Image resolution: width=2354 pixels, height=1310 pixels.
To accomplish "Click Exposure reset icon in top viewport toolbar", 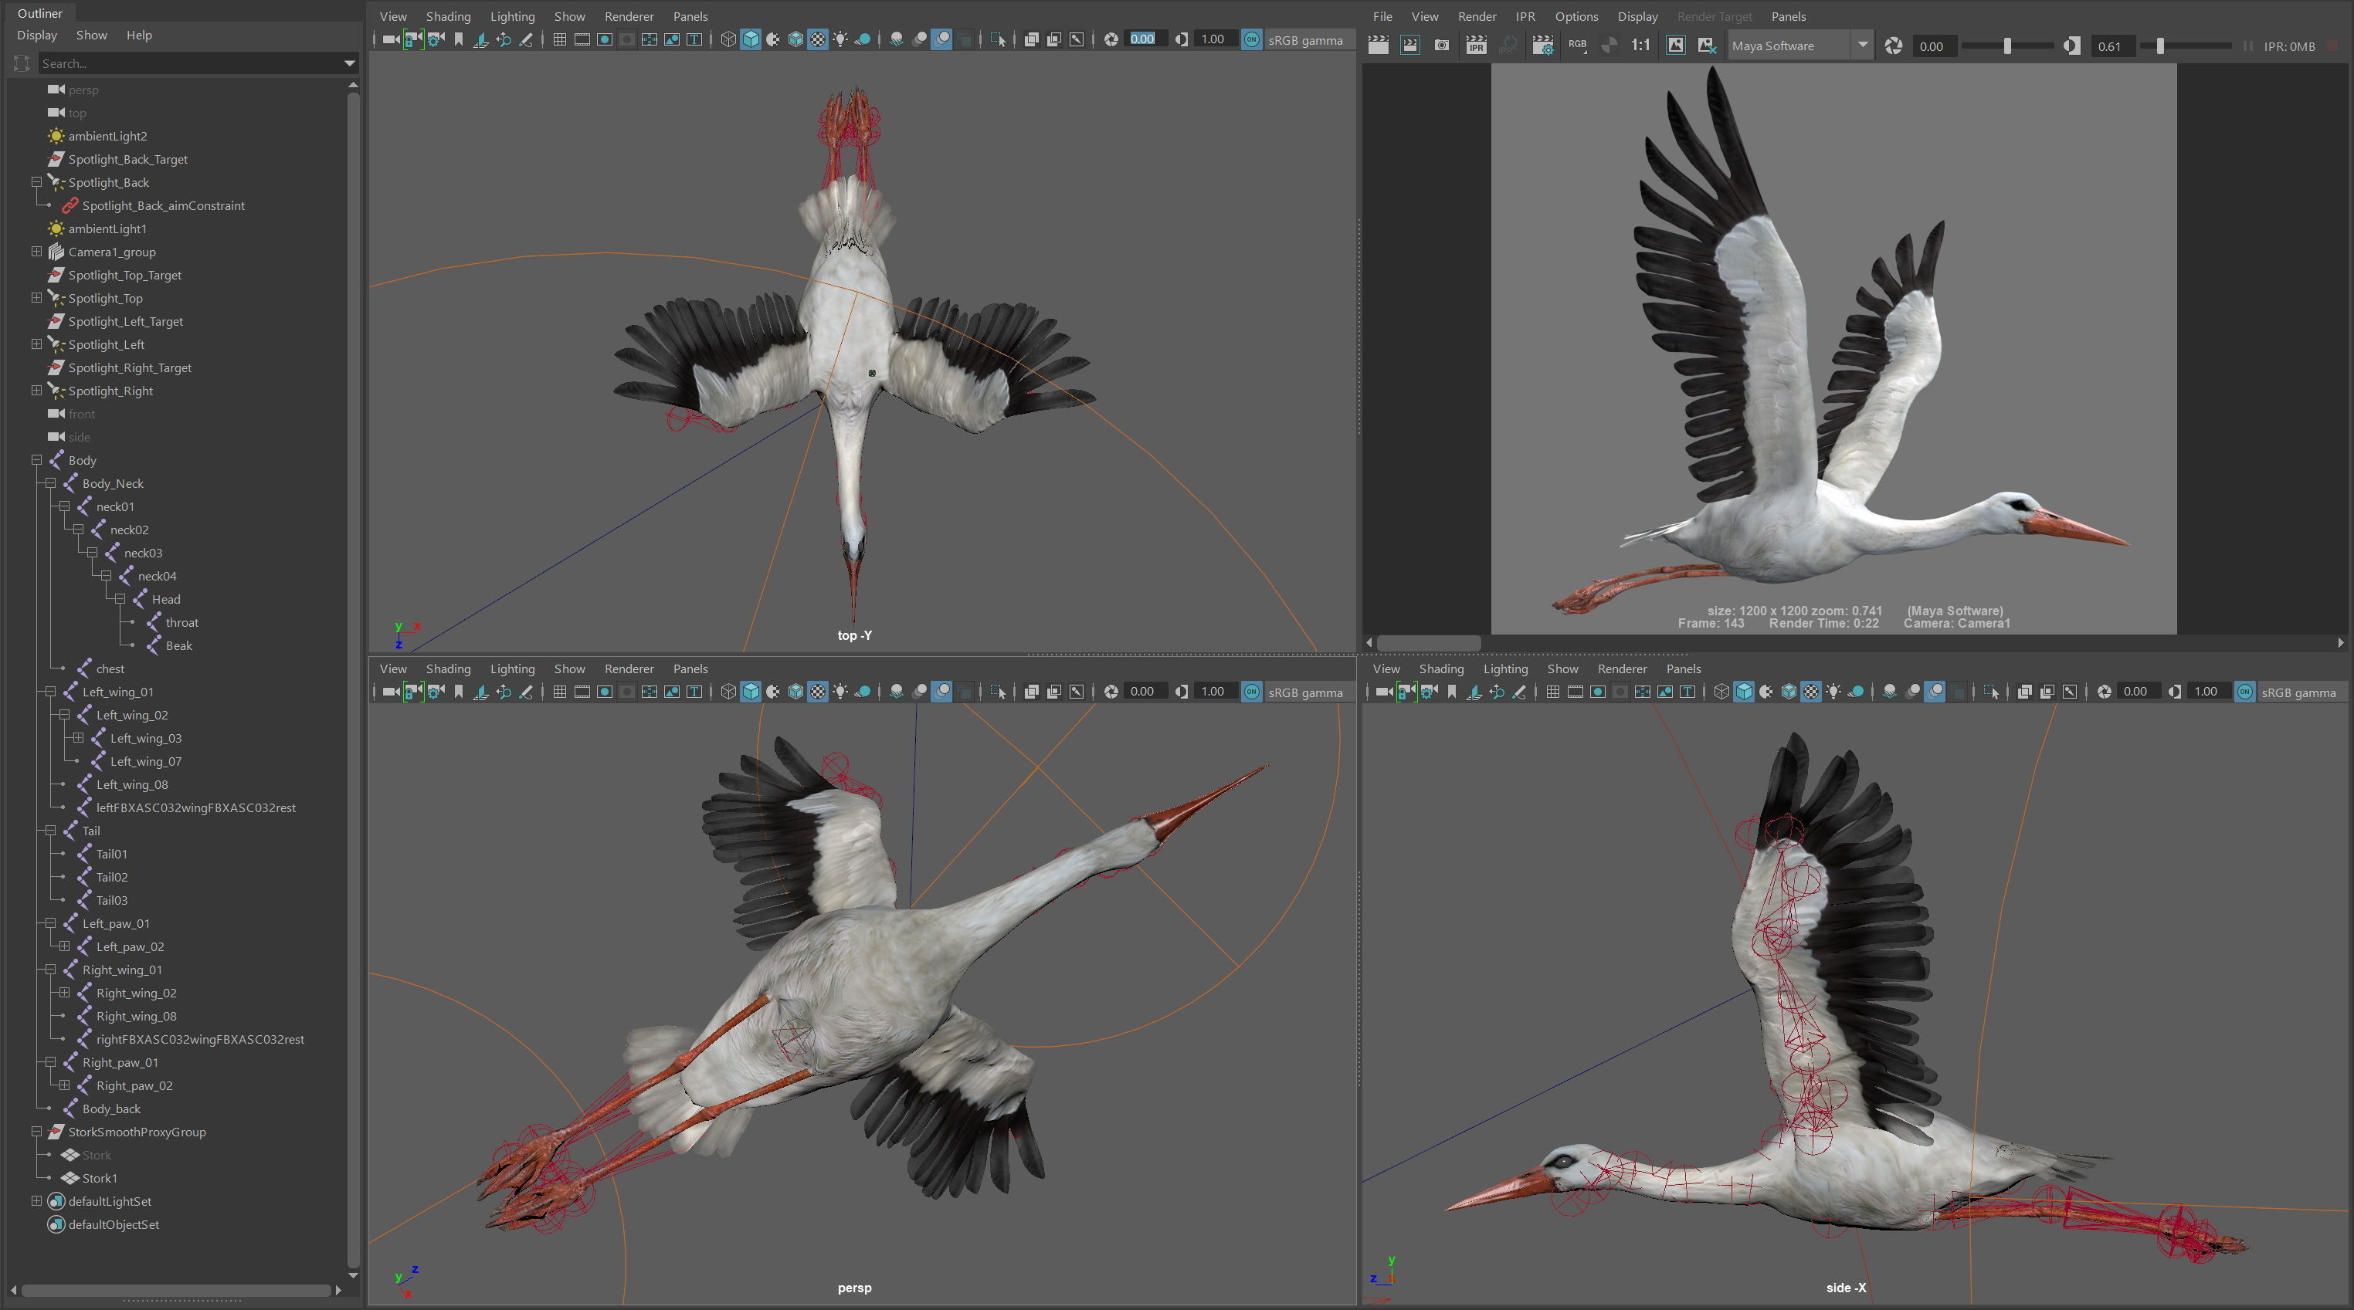I will pyautogui.click(x=1111, y=39).
